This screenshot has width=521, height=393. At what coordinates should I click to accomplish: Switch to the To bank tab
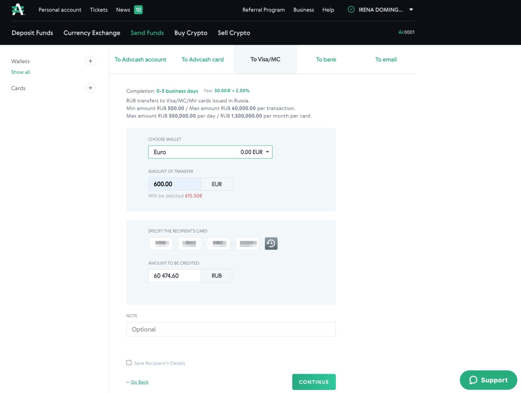[326, 59]
